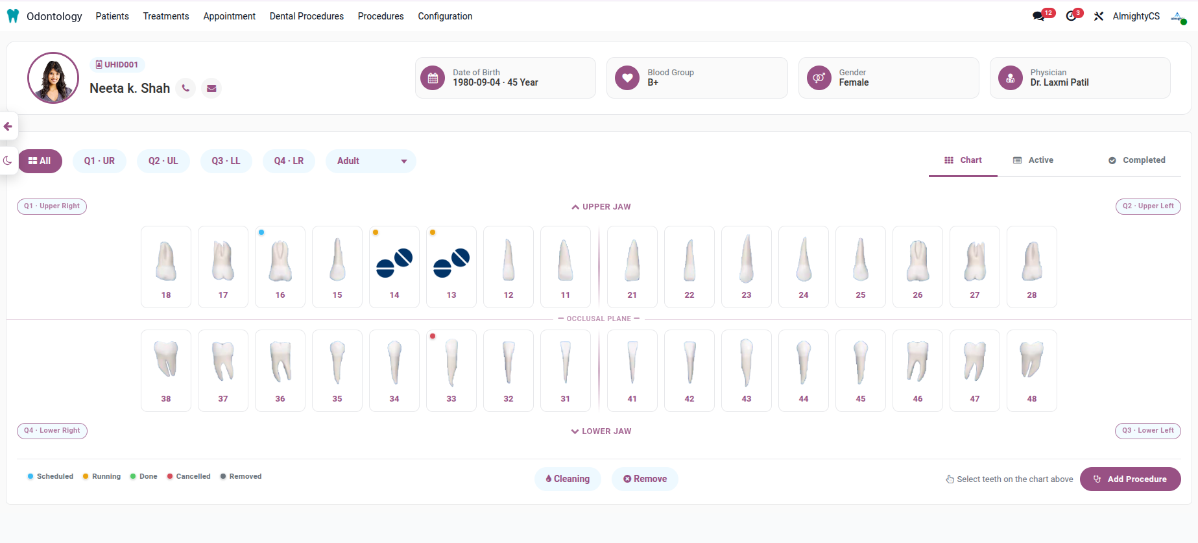Filter to Q3 · LL quadrant
Viewport: 1198px width, 543px height.
coord(226,161)
